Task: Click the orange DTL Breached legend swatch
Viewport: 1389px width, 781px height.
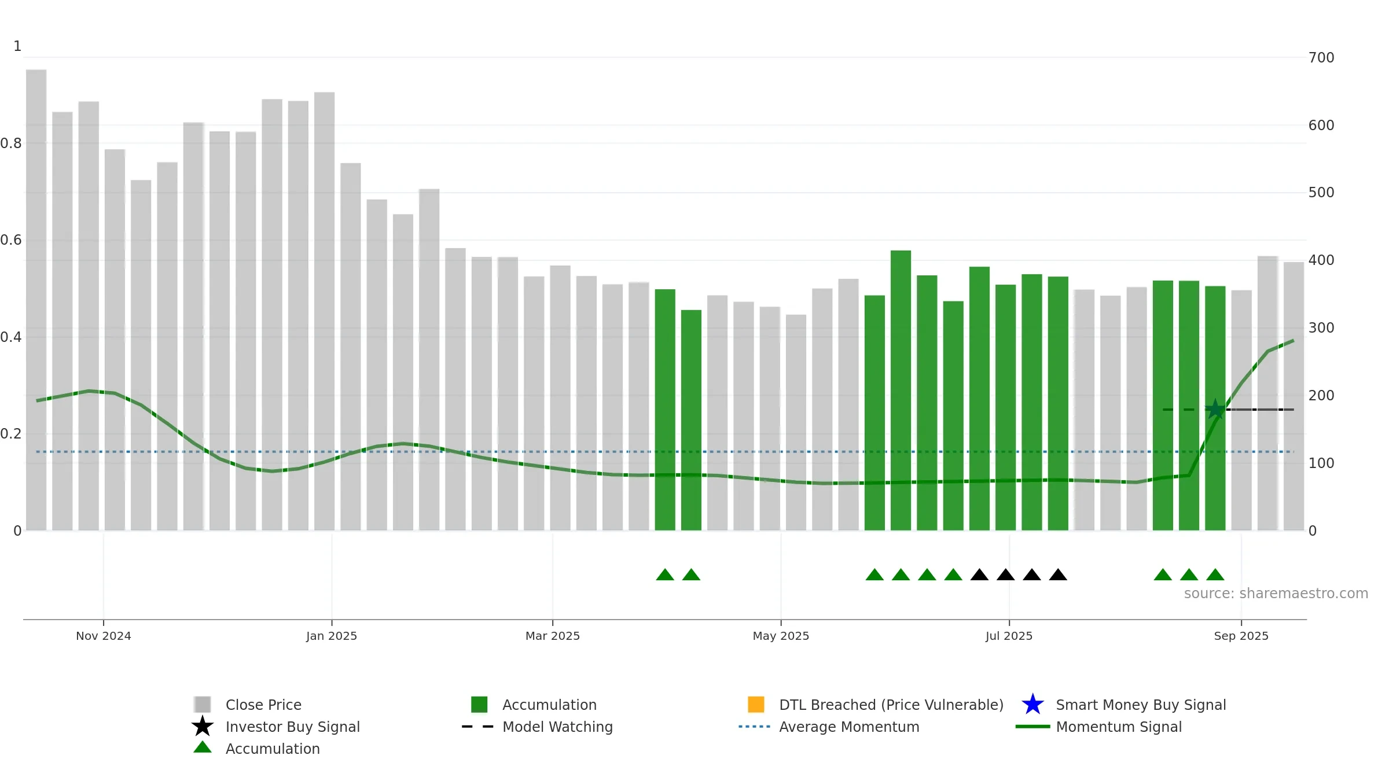Action: pos(756,704)
